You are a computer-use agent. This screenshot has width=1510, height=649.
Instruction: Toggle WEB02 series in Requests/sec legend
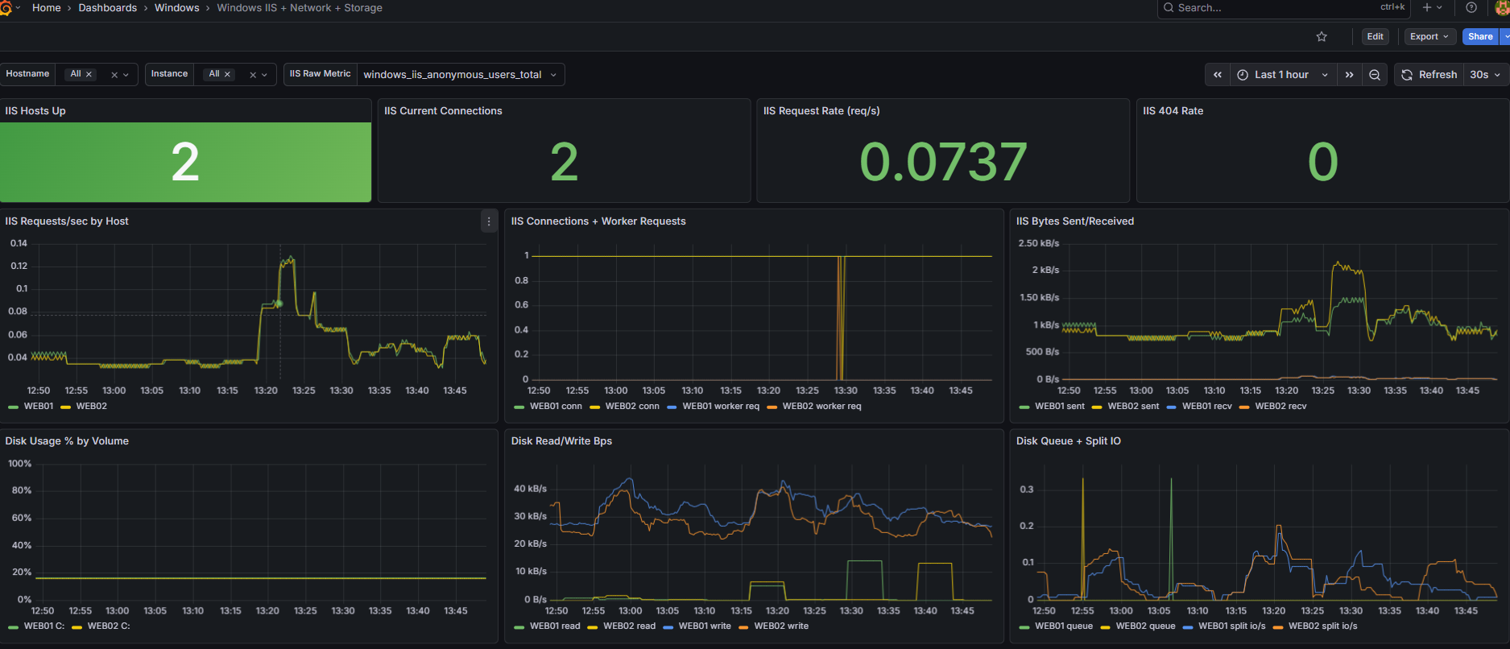pos(91,407)
